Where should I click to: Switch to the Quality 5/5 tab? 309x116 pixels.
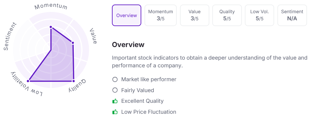click(x=227, y=15)
